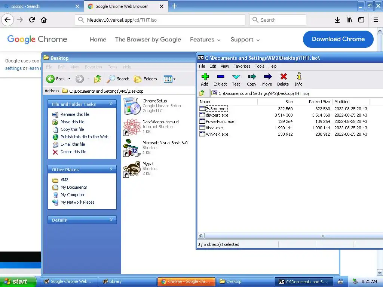Click Explorer Search button
This screenshot has width=383, height=287.
(x=118, y=79)
